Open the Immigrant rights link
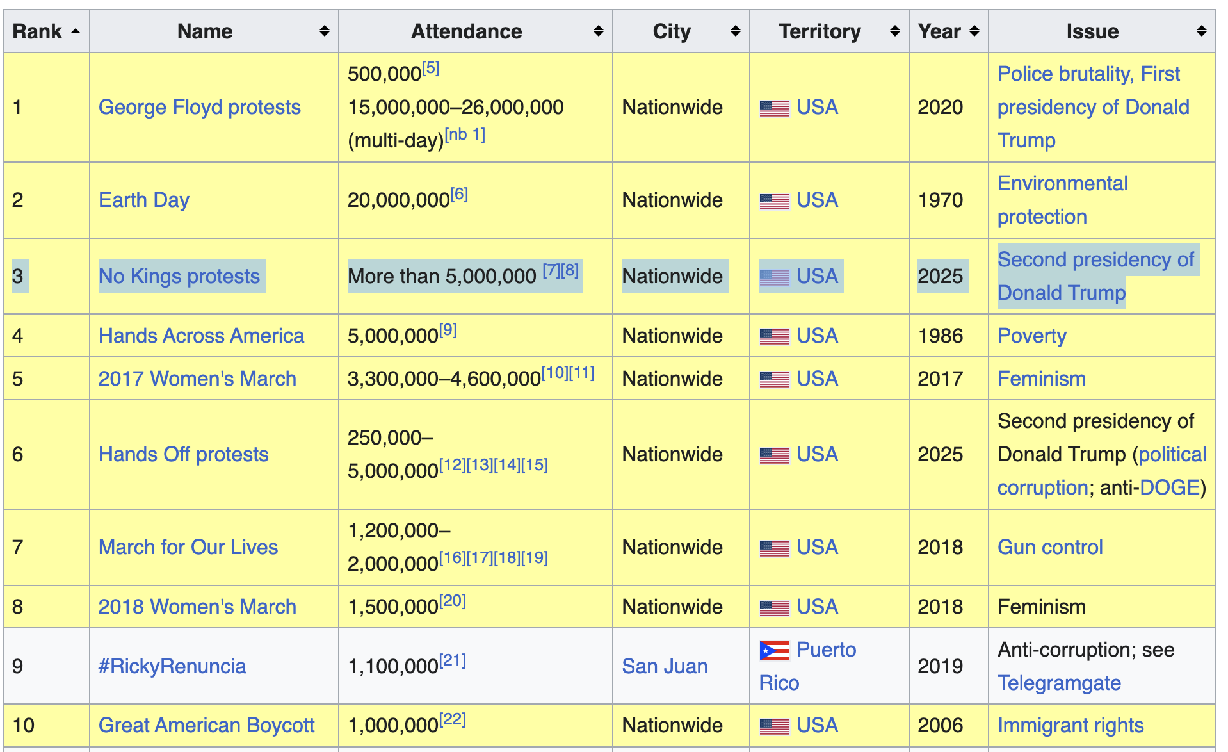This screenshot has height=752, width=1228. pyautogui.click(x=1070, y=725)
